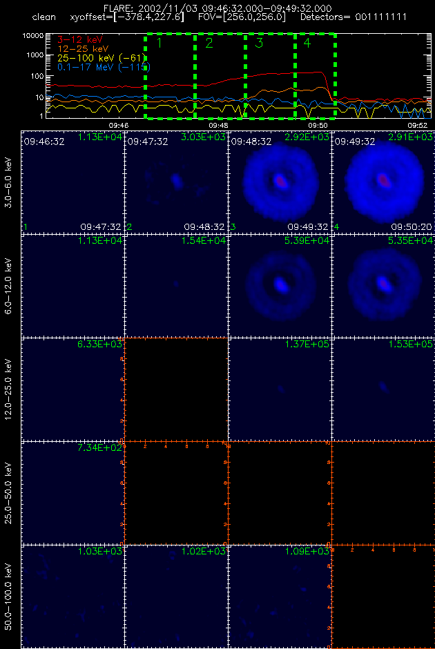Screen dimensions: 435x649
Task: Open the 12.0-25.0 keV image labeled 1.53E+05
Action: coord(383,389)
